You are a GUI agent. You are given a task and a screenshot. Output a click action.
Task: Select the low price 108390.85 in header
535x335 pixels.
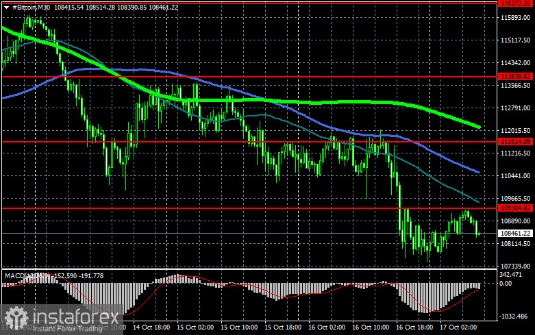point(132,7)
